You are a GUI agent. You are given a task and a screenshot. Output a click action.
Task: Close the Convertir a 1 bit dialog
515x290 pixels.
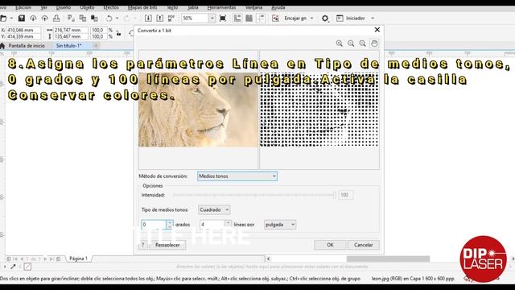click(377, 30)
